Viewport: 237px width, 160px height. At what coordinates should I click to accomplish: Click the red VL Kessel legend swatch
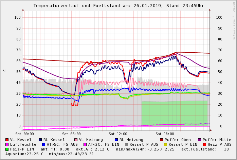[x=7, y=140]
